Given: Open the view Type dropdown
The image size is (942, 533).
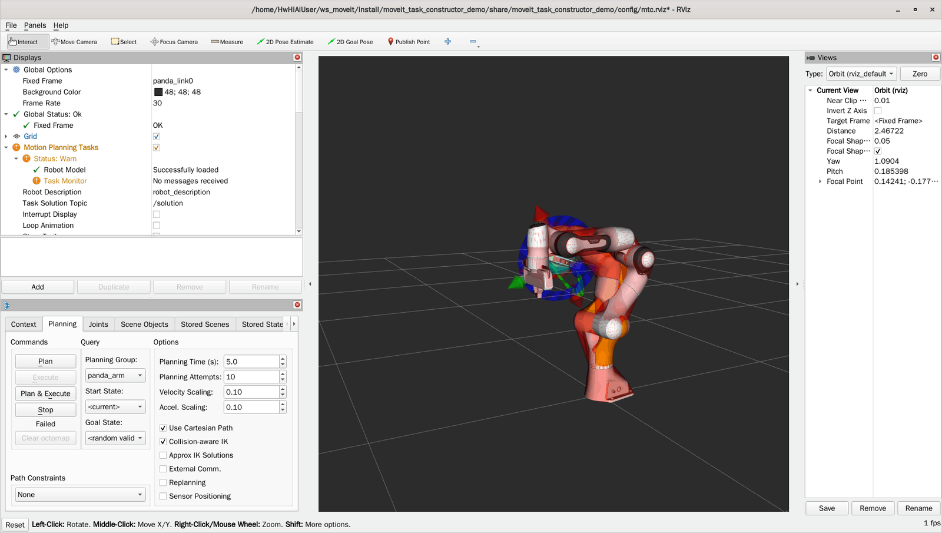Looking at the screenshot, I should pyautogui.click(x=861, y=74).
